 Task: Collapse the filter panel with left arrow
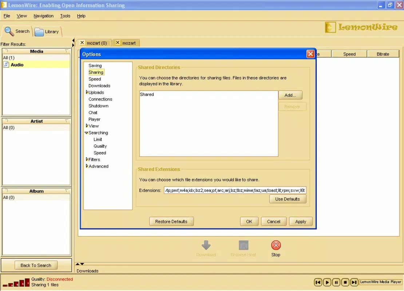tap(73, 40)
